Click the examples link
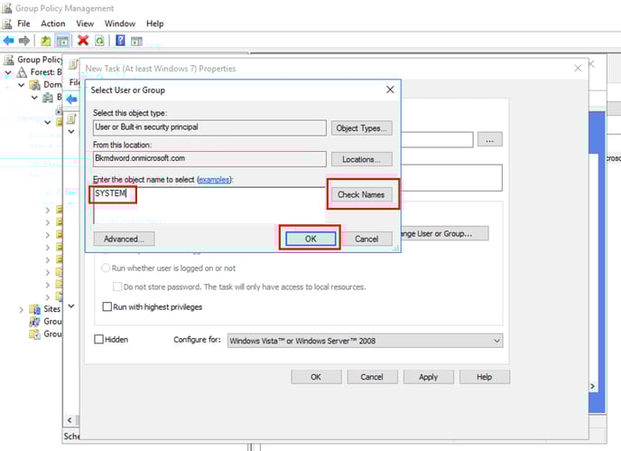Viewport: 621px width, 451px height. tap(214, 180)
